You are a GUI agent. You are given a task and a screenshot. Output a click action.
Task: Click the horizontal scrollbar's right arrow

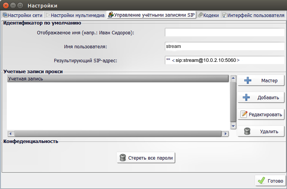click(226, 134)
